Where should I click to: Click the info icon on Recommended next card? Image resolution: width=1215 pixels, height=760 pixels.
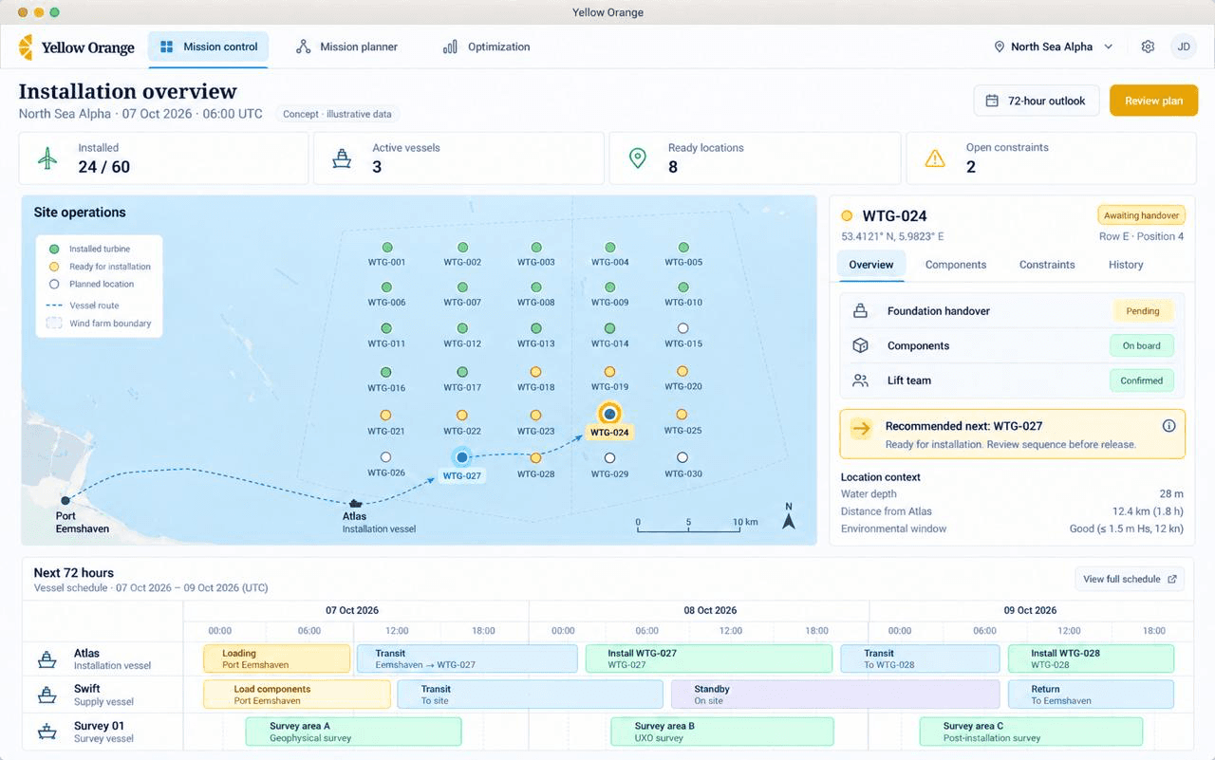tap(1169, 427)
